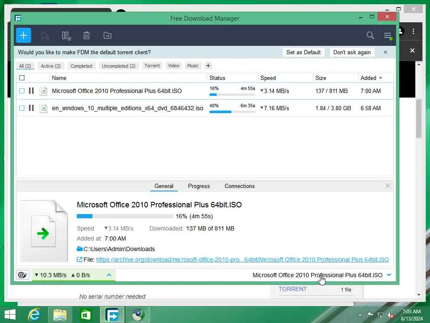Click the Set as Default button
The image size is (430, 323).
(x=303, y=52)
